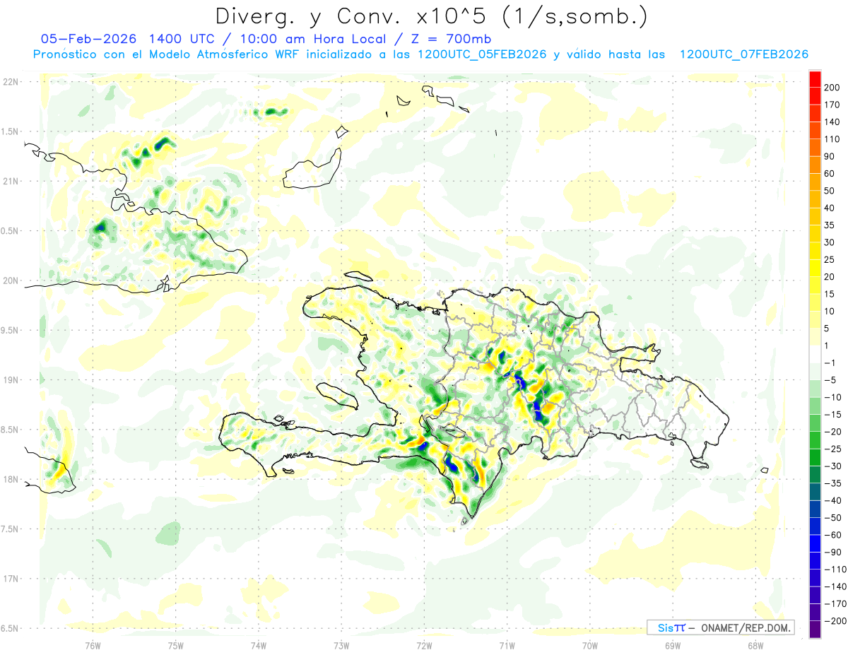Select the "1200UTC_07FEB2026" valid-until timestamp
Screen dimensions: 848x655
click(x=743, y=54)
